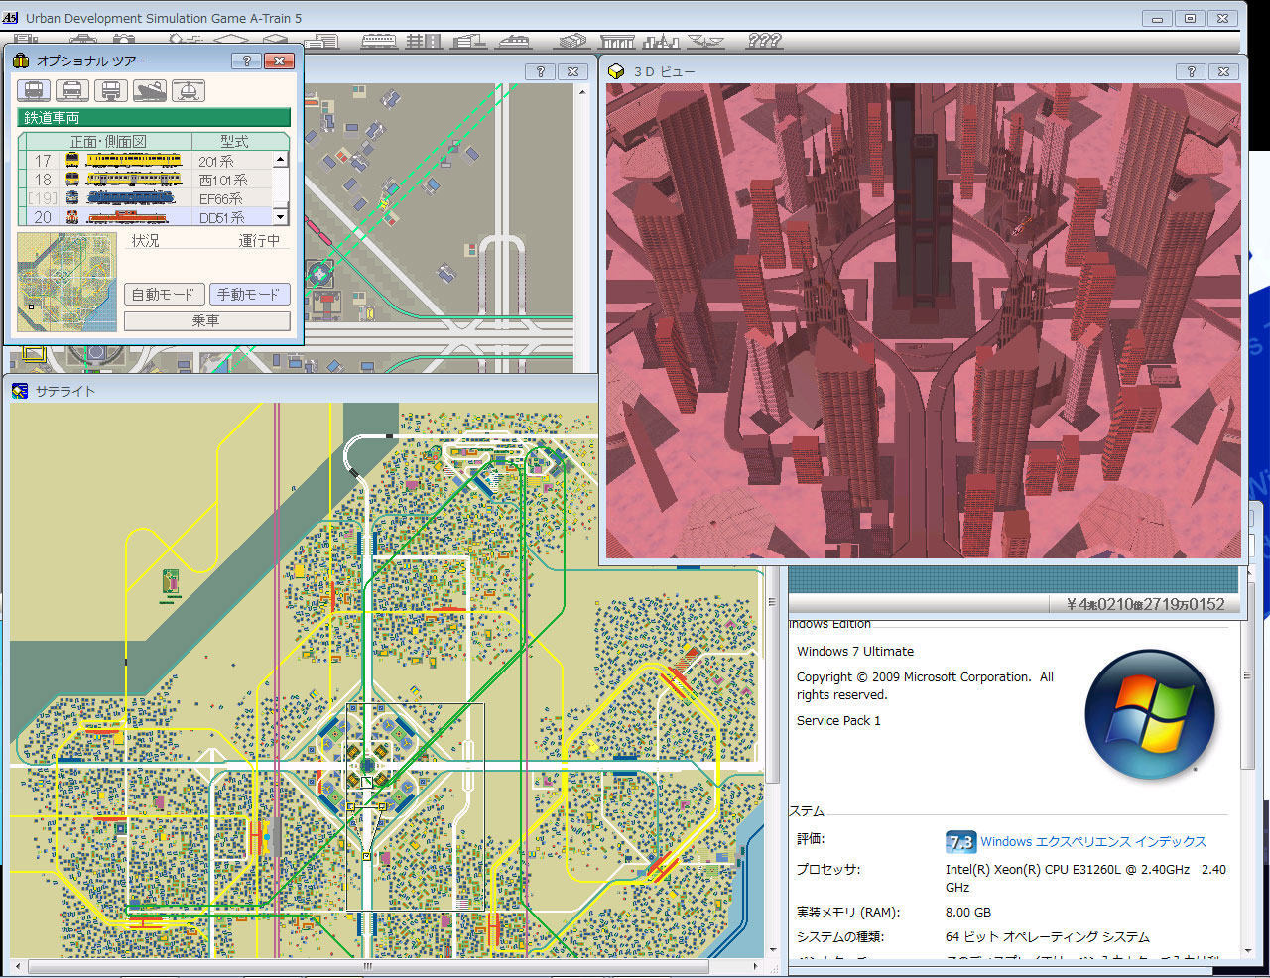Click the Service Pack 1 text
The width and height of the screenshot is (1270, 978).
click(x=838, y=721)
